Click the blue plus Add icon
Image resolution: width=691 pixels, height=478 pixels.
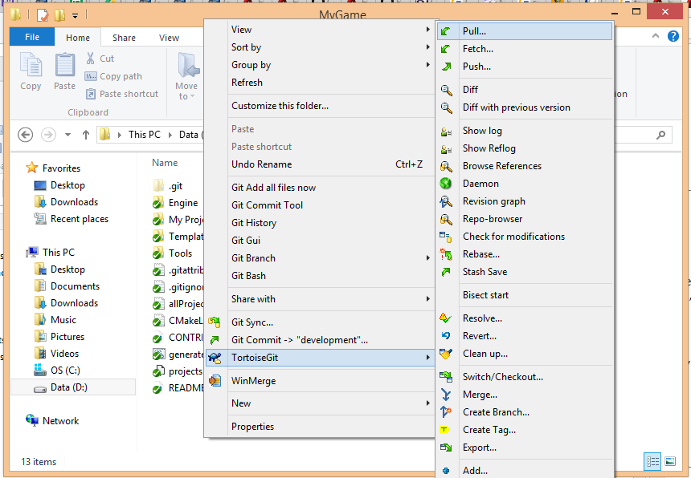[x=446, y=471]
